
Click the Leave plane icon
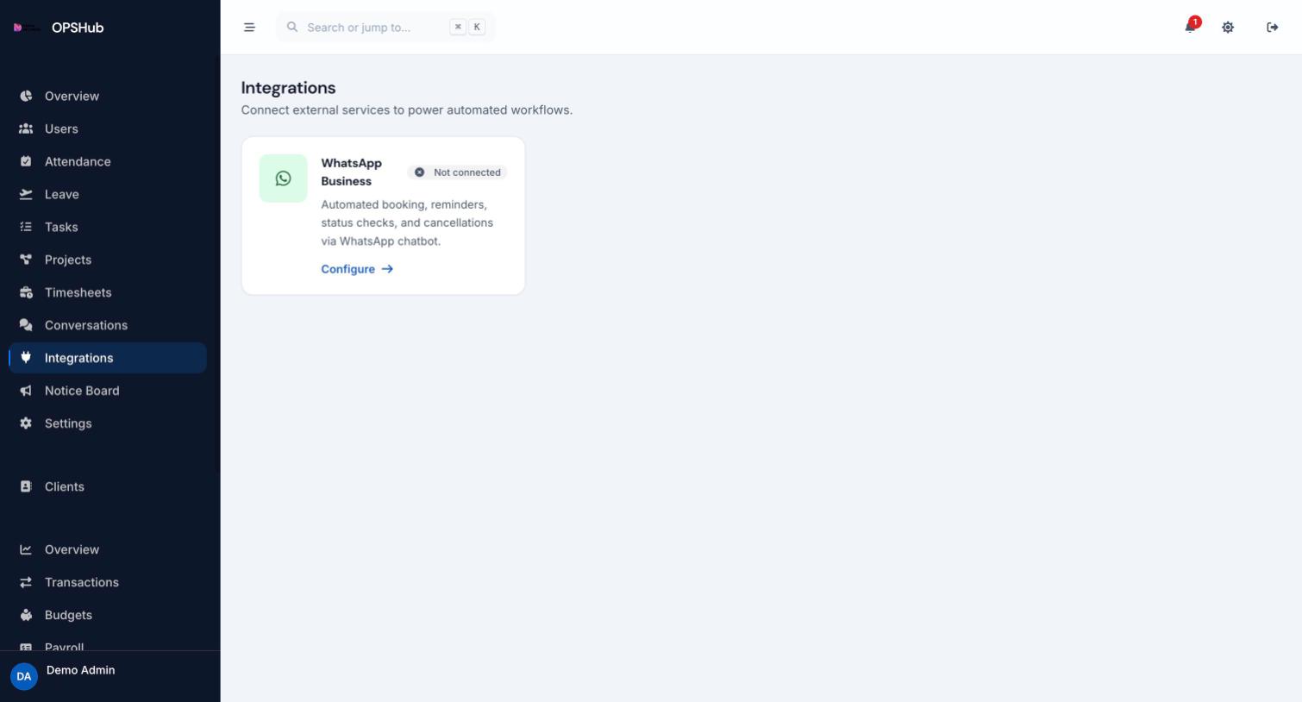coord(26,194)
